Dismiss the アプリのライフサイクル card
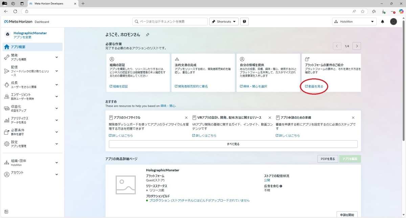The width and height of the screenshot is (406, 218). [186, 118]
